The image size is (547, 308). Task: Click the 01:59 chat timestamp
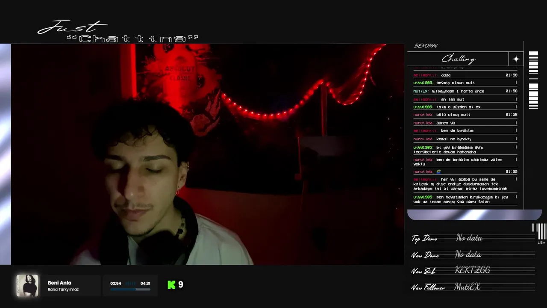(511, 172)
